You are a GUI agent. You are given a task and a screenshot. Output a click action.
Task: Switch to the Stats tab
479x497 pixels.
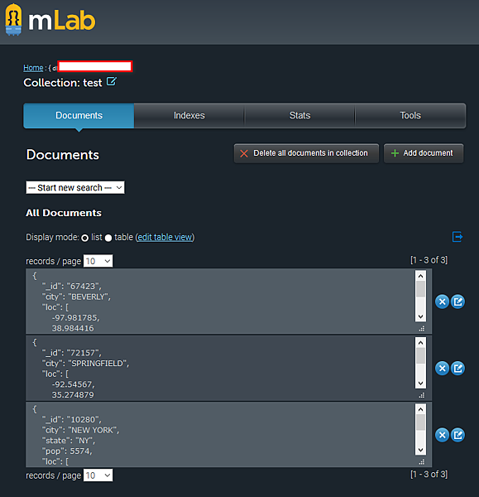click(299, 115)
